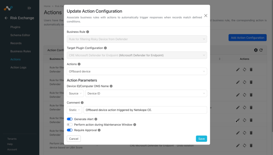Sync the third action configuration row
The image size is (273, 155).
pyautogui.click(x=244, y=95)
